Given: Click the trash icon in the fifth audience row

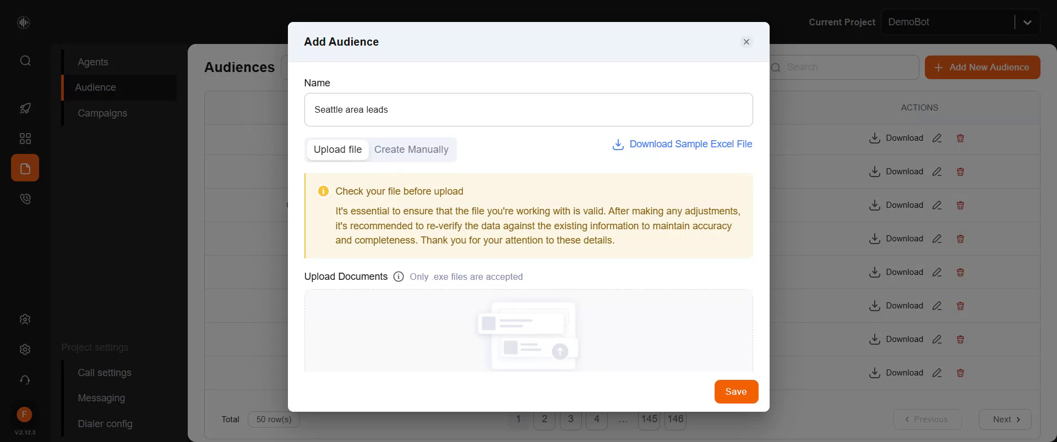Looking at the screenshot, I should [x=960, y=273].
